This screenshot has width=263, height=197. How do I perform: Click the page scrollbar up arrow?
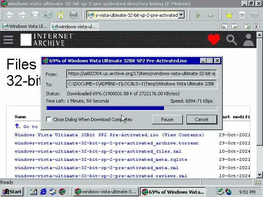(x=259, y=35)
